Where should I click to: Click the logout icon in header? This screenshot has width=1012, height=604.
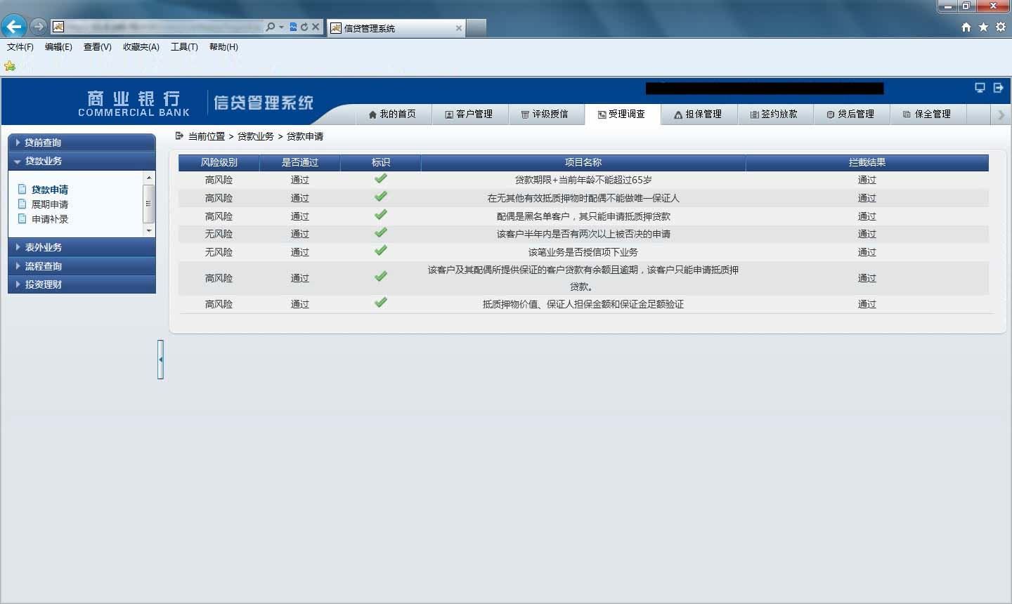pos(998,88)
